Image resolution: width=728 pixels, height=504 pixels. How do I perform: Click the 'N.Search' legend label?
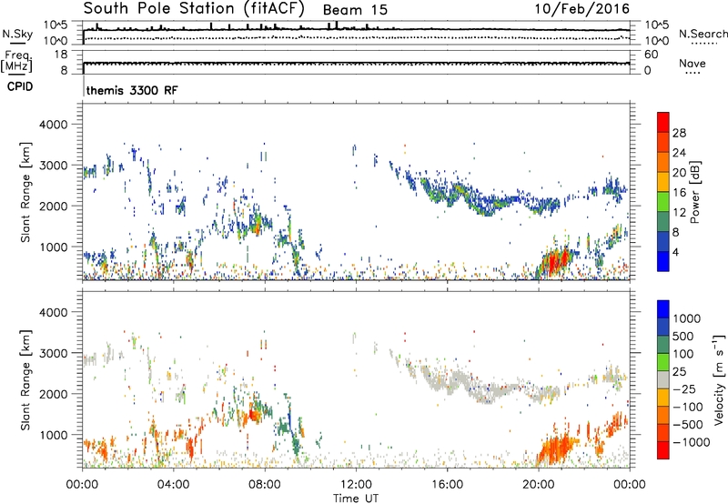[703, 34]
